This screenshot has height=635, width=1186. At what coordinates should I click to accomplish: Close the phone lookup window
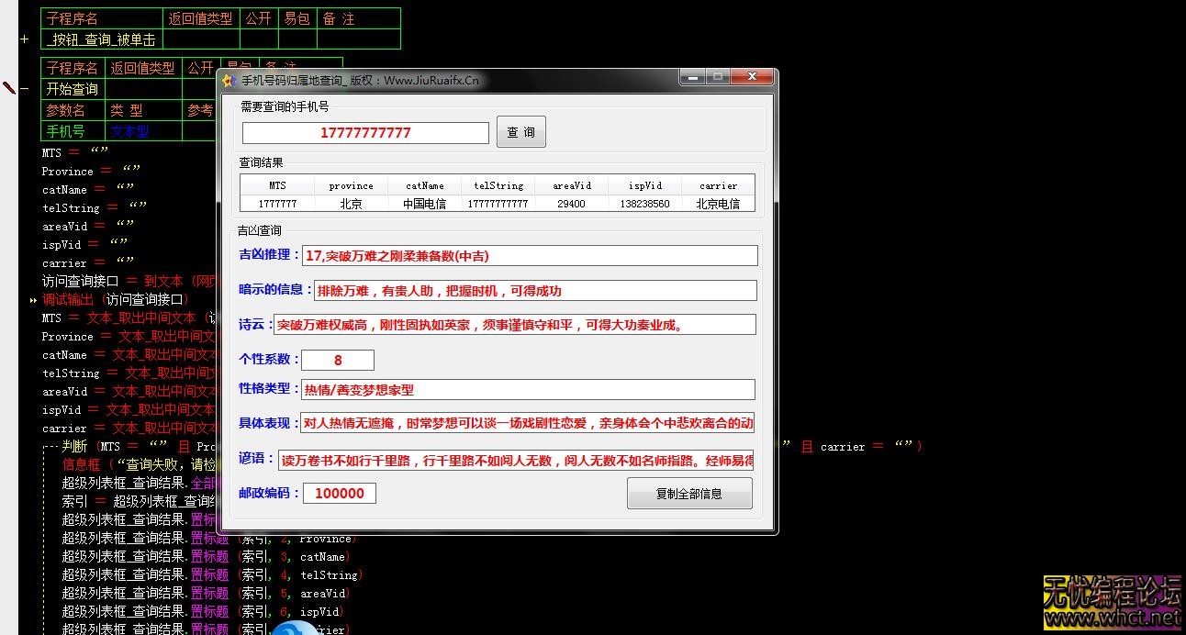coord(751,78)
